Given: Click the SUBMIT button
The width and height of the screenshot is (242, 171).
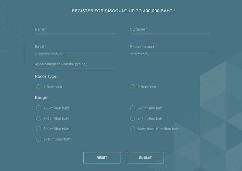Looking at the screenshot, I should [x=145, y=158].
